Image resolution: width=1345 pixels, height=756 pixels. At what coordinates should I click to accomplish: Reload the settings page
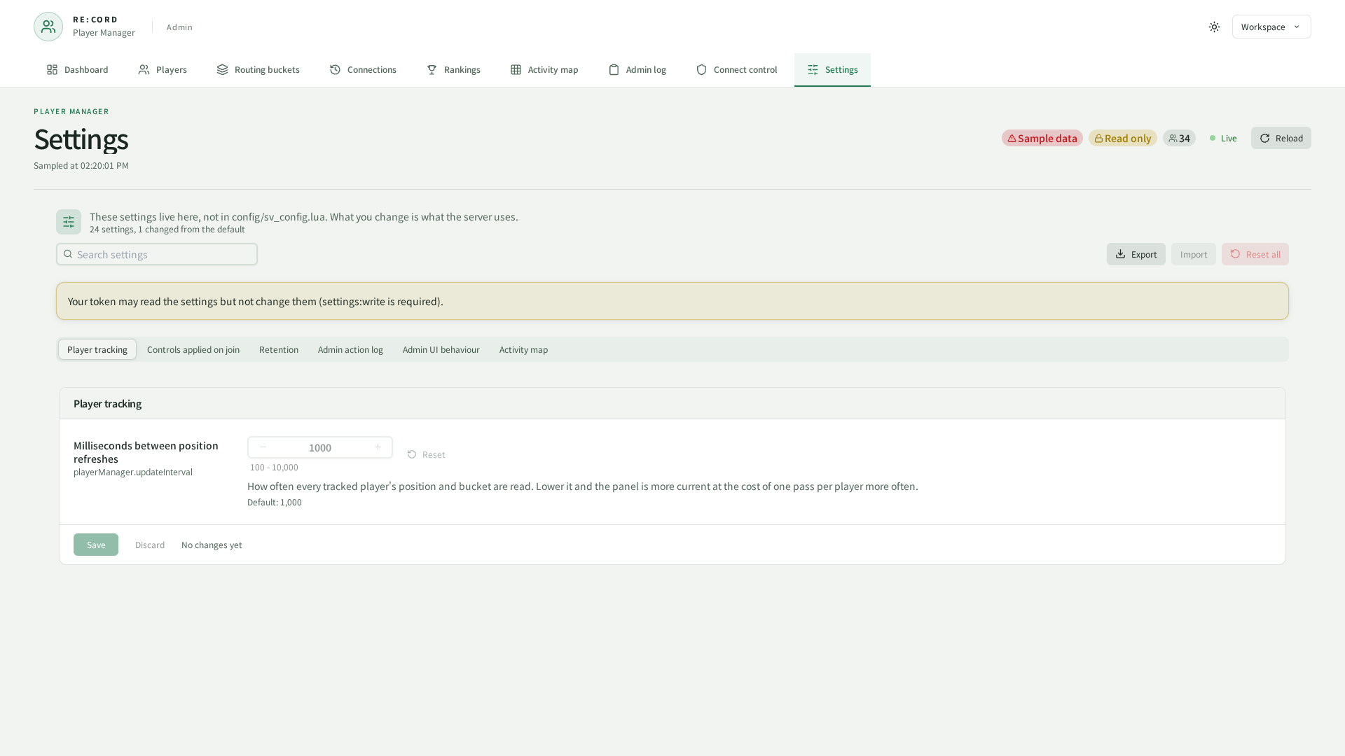point(1281,138)
